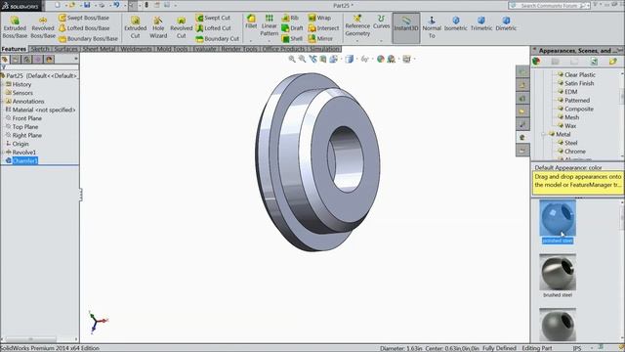This screenshot has width=625, height=352.
Task: Expand the Curves dropdown arrow
Action: pos(381,41)
